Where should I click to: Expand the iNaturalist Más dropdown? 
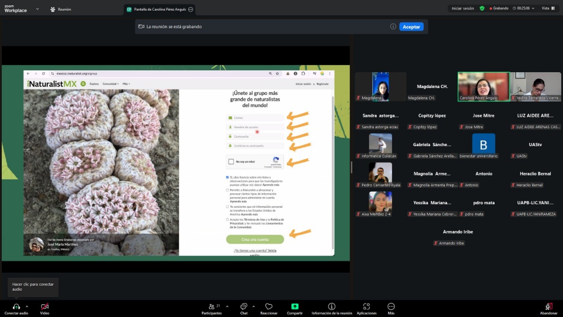click(126, 84)
